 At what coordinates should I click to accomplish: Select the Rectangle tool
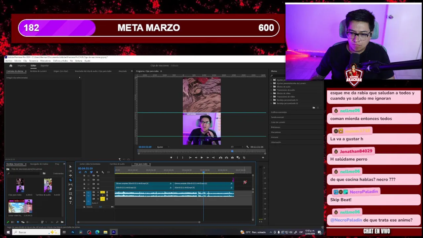70,193
